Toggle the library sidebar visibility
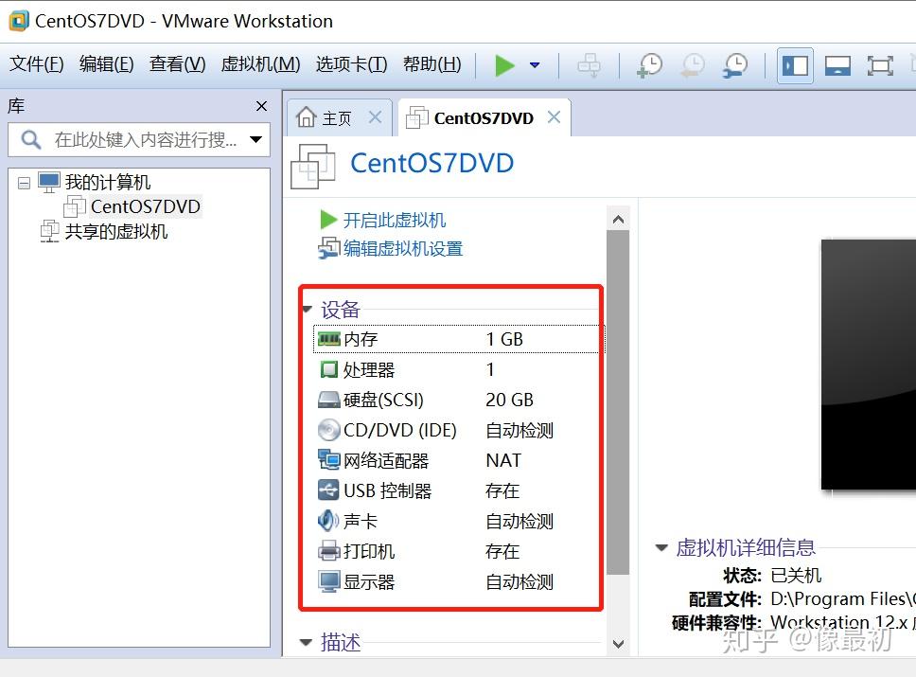916x677 pixels. point(794,65)
